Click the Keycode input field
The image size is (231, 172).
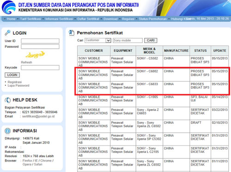tap(40, 68)
